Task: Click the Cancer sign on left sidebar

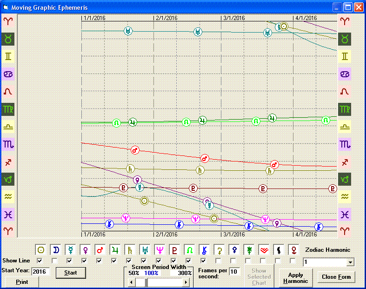Action: click(x=8, y=74)
